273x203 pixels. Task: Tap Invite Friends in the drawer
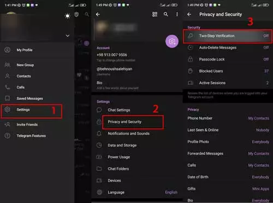(37, 124)
